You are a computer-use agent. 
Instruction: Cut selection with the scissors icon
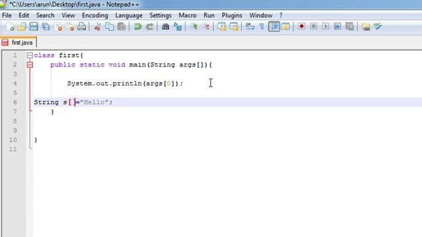point(98,26)
